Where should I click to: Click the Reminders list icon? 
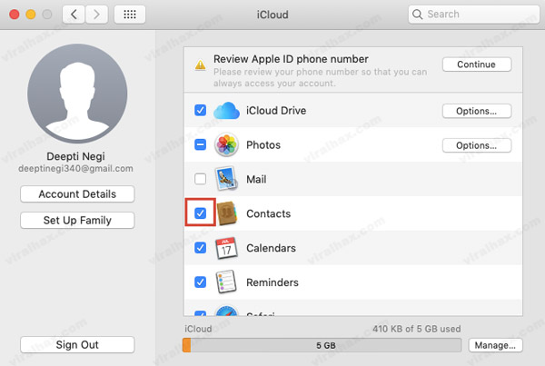[x=226, y=282]
